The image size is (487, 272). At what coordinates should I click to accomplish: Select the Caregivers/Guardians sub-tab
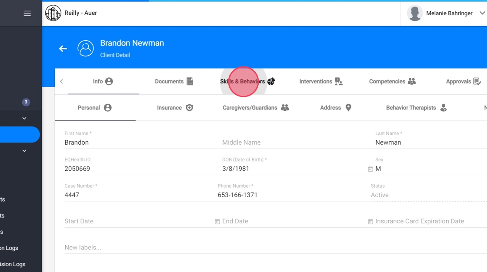click(256, 108)
